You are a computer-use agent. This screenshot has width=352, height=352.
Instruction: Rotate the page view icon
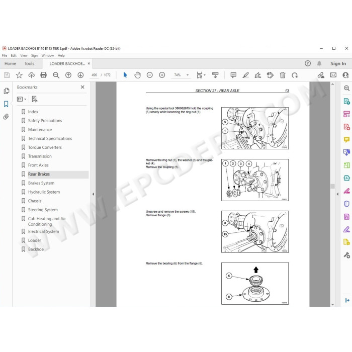coord(295,75)
